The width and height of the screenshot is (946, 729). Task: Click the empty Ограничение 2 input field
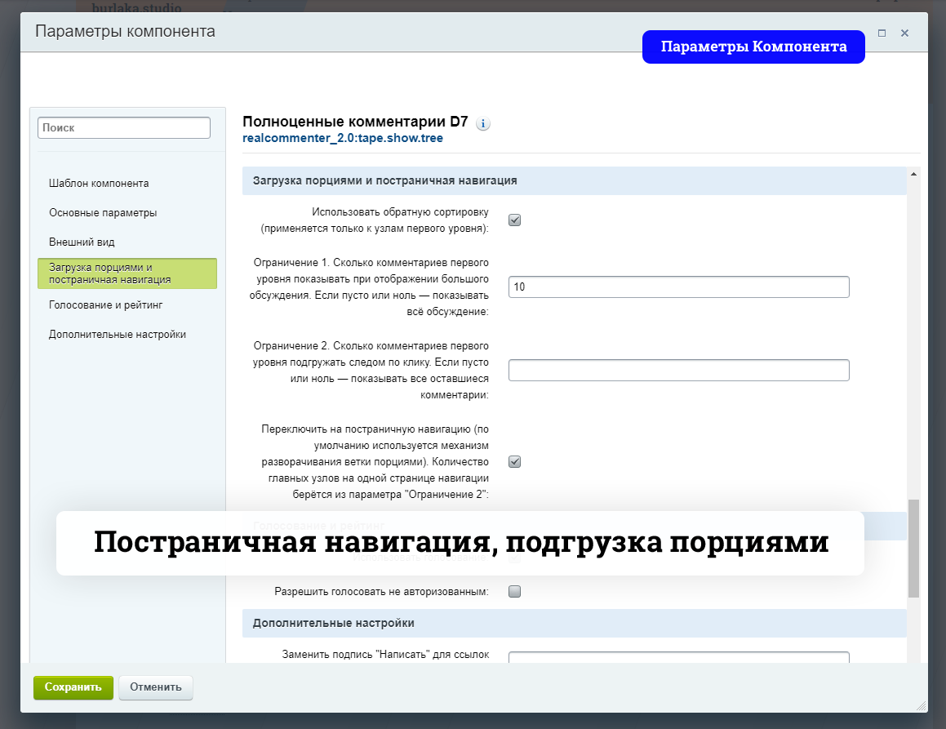tap(678, 371)
